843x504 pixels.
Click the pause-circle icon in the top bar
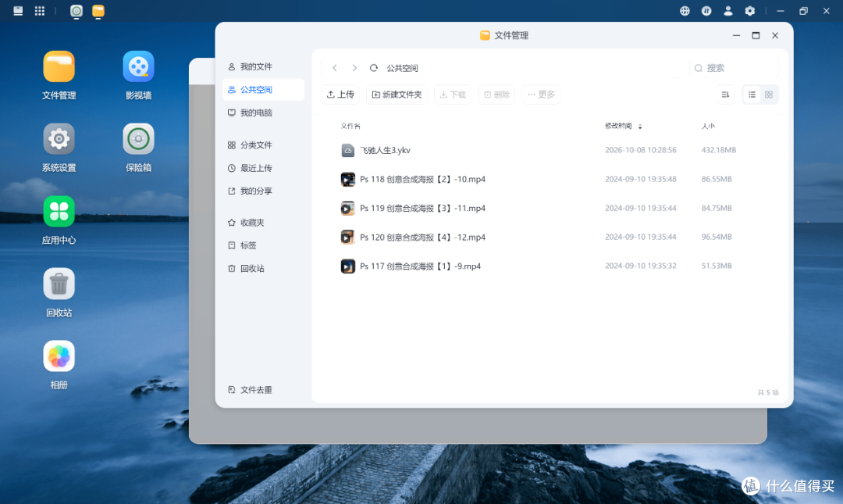706,11
